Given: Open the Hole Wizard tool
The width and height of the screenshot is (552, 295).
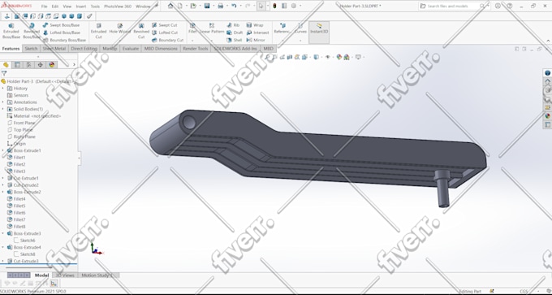Looking at the screenshot, I should [119, 28].
